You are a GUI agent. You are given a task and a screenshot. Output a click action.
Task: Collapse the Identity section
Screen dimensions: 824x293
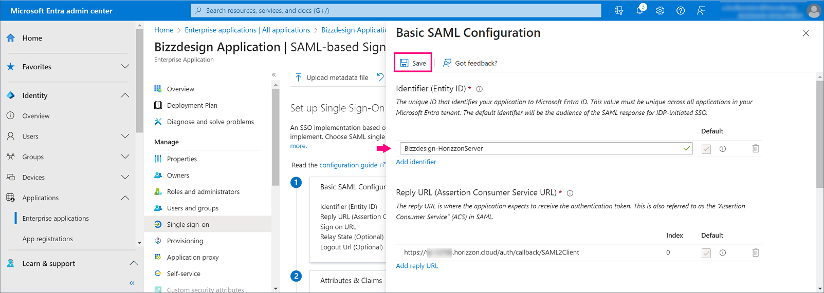click(x=125, y=95)
